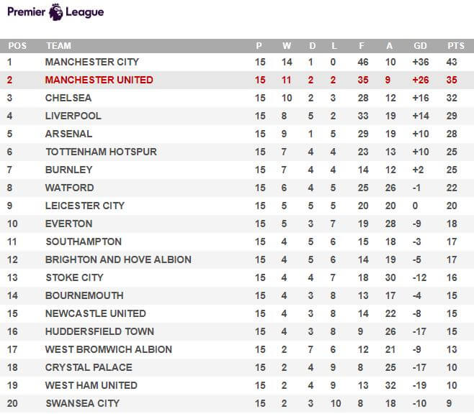Select the highlighted Manchester United row

tap(237, 80)
